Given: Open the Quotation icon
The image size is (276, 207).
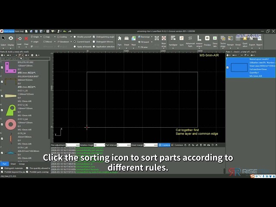Looking at the screenshot, I should (x=245, y=38).
